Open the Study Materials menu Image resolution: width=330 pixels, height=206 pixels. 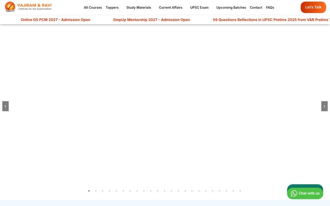click(x=139, y=8)
